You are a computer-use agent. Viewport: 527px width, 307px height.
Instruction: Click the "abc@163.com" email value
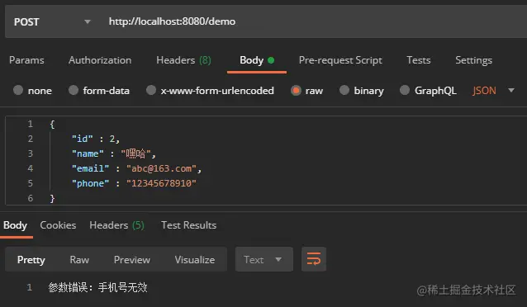pyautogui.click(x=161, y=168)
